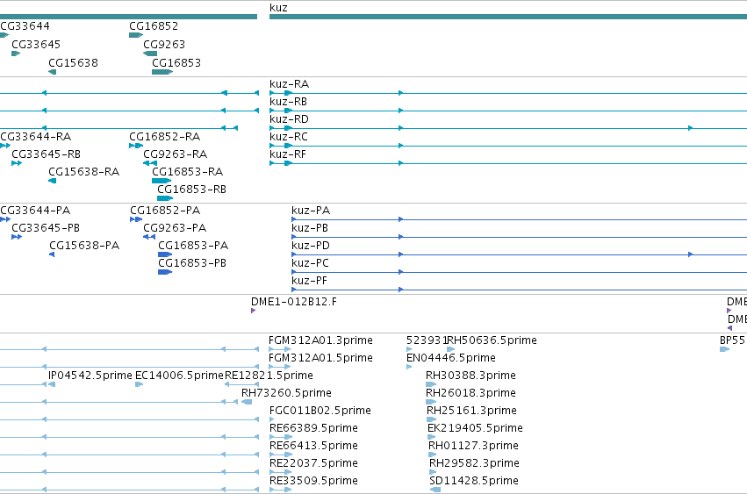Select the CG15638-RA transcript
Viewport: 747px width, 494px height.
point(53,181)
